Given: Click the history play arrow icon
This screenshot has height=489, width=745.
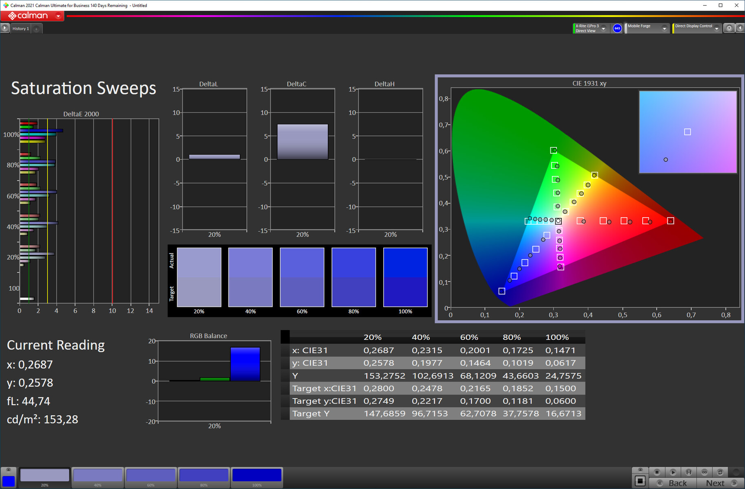Looking at the screenshot, I should pos(5,28).
